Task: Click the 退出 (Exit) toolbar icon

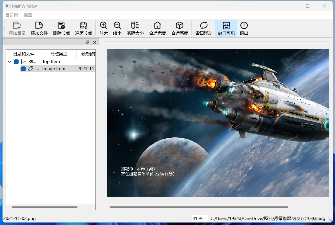Action: (x=244, y=28)
